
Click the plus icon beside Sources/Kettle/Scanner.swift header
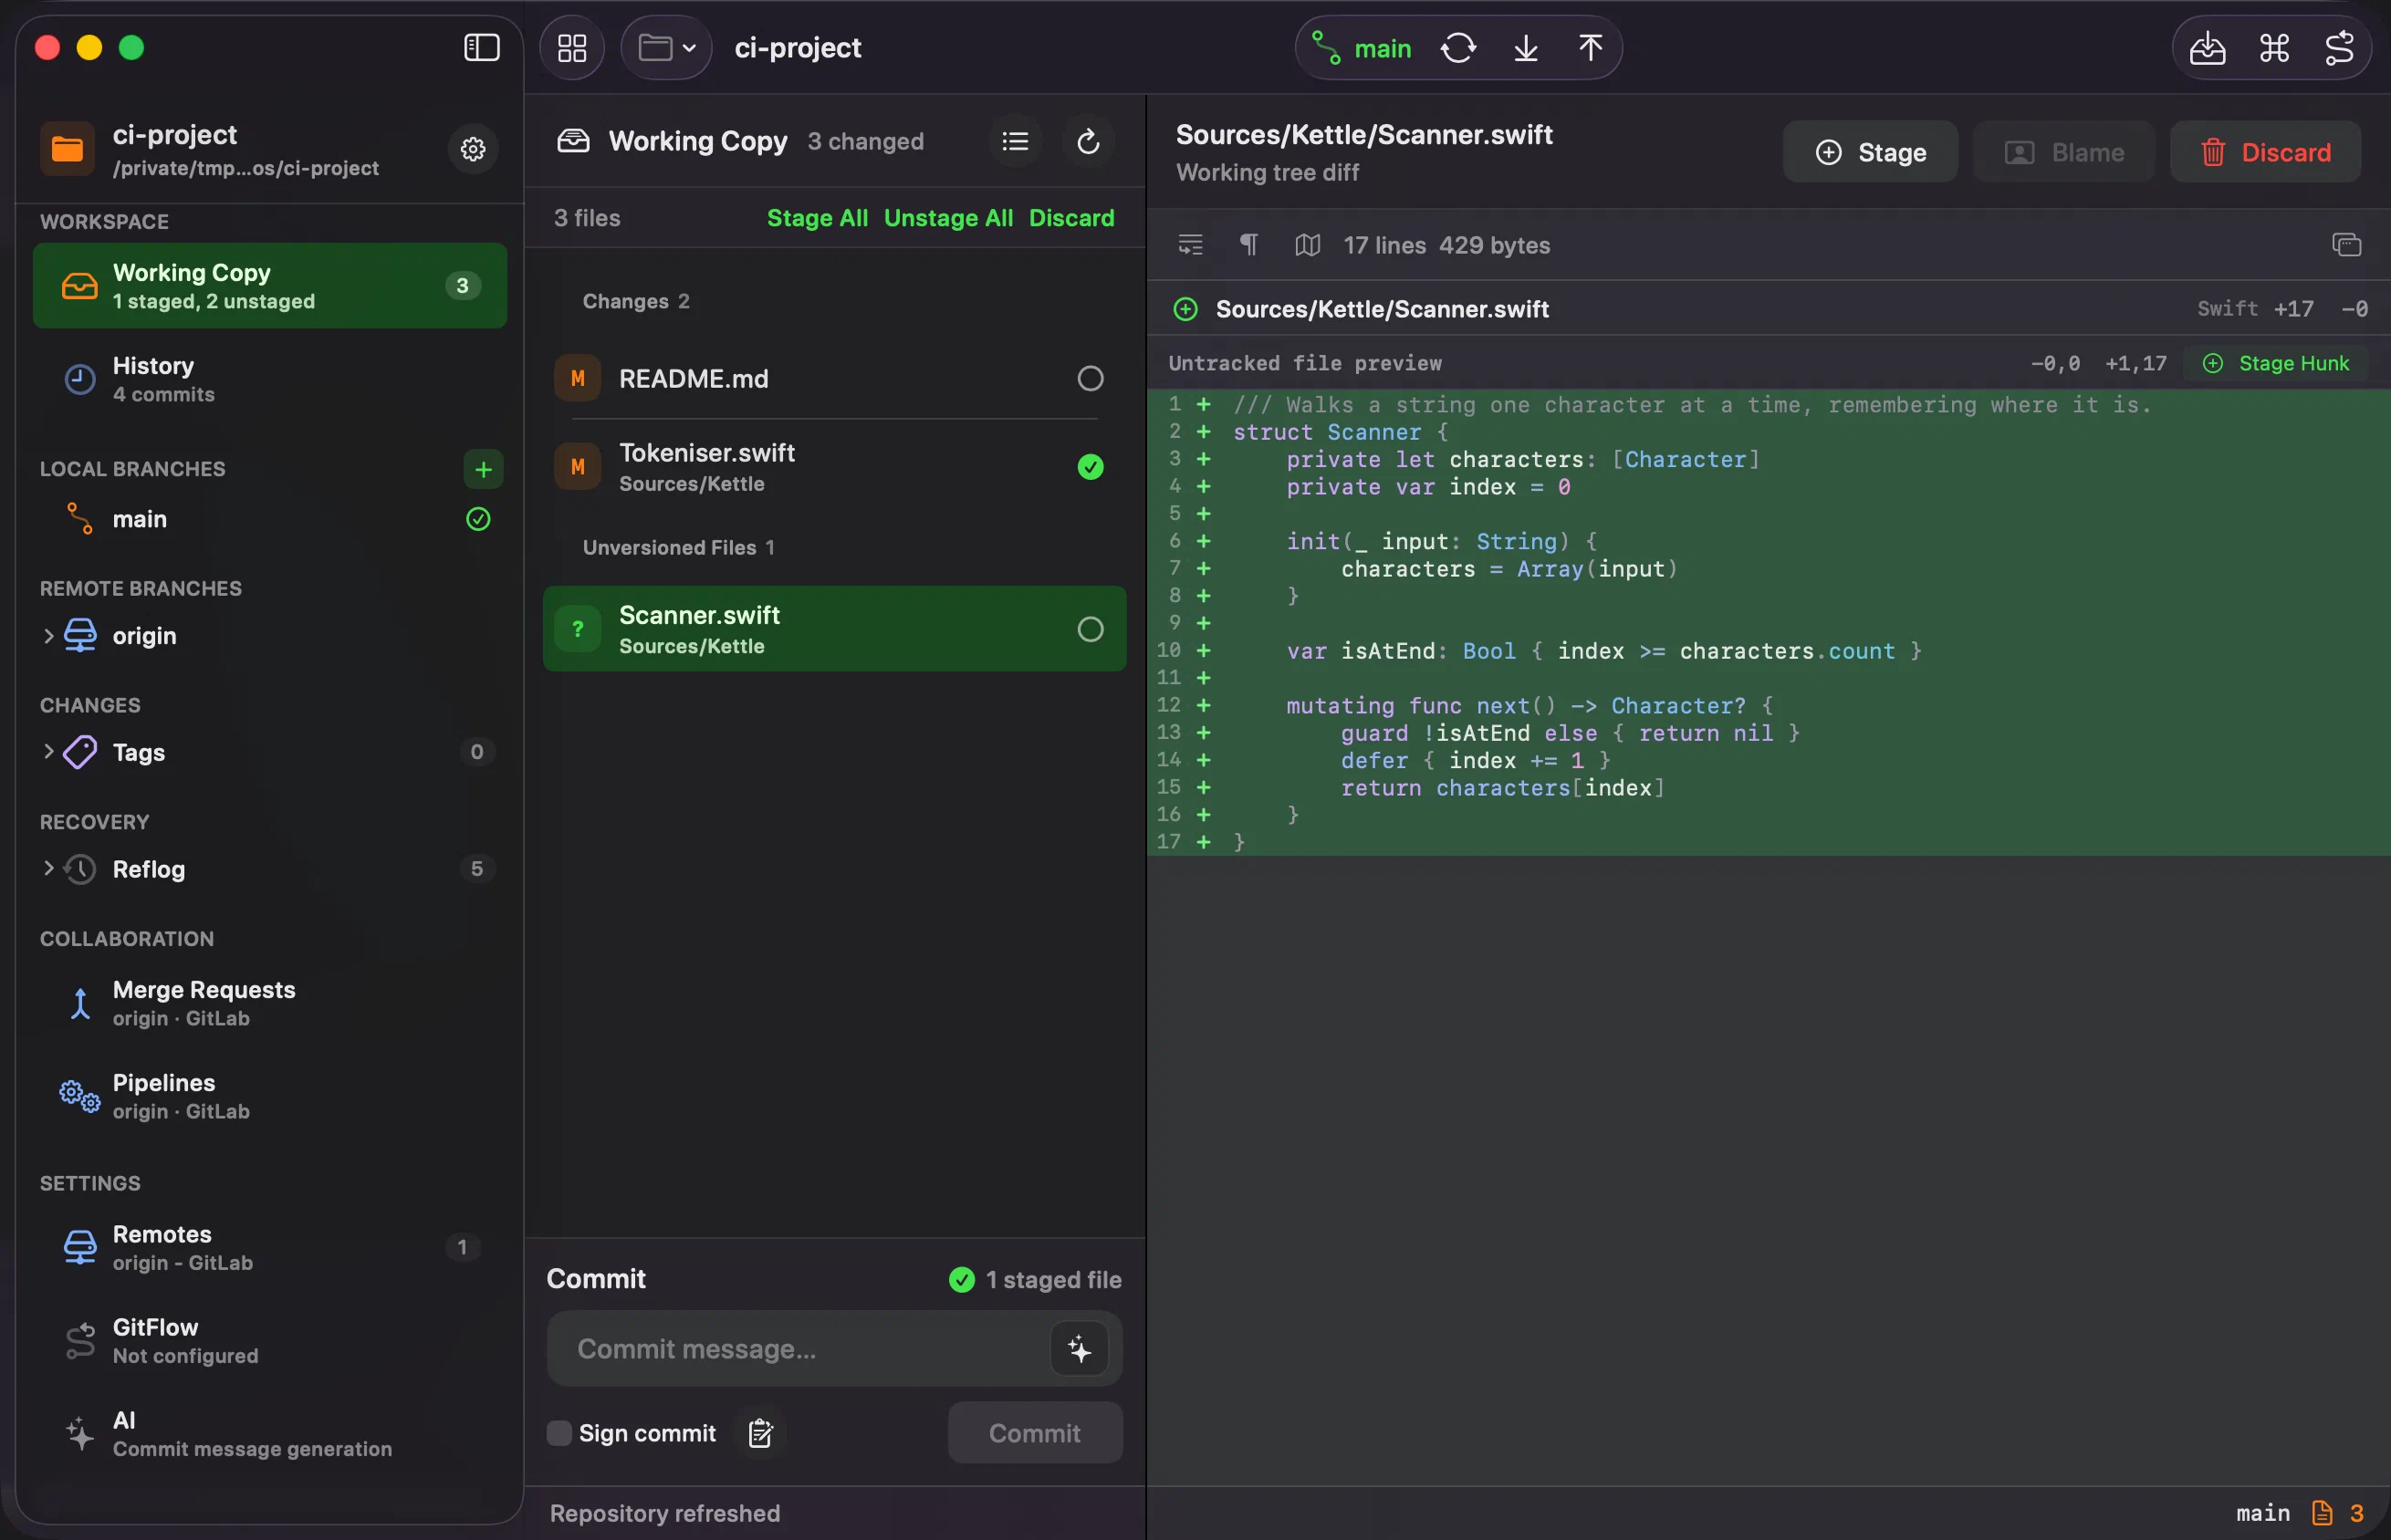pos(1185,310)
